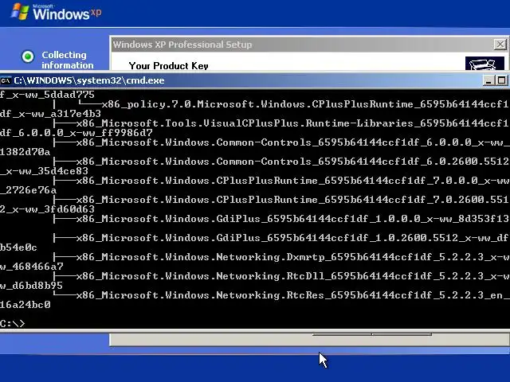Click the Networking.RtcDll tree entry
The height and width of the screenshot is (382, 510).
point(292,276)
